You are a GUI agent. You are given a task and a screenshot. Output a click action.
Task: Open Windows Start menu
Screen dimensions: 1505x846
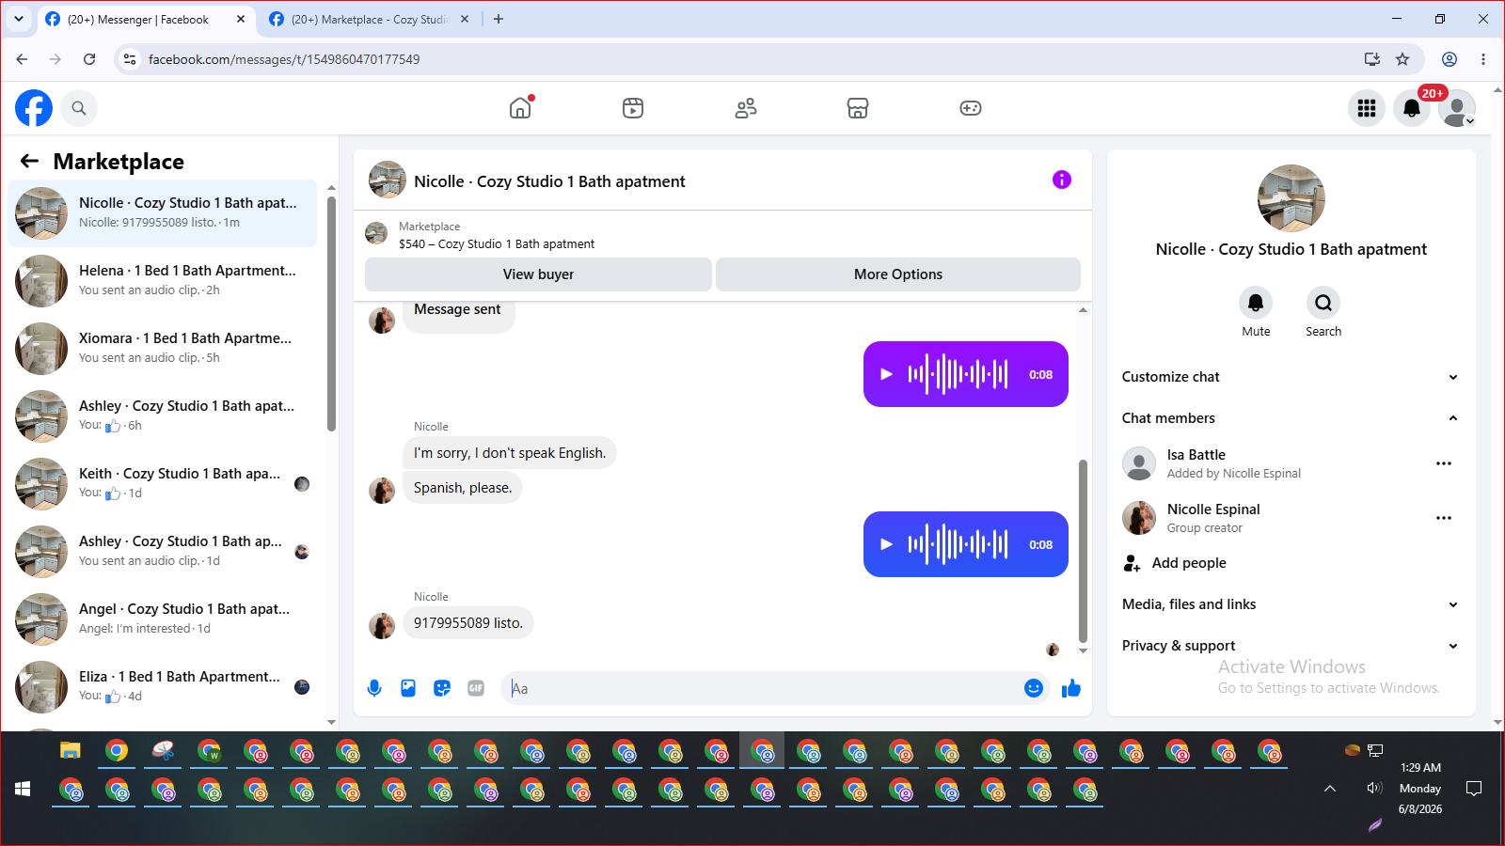[23, 789]
